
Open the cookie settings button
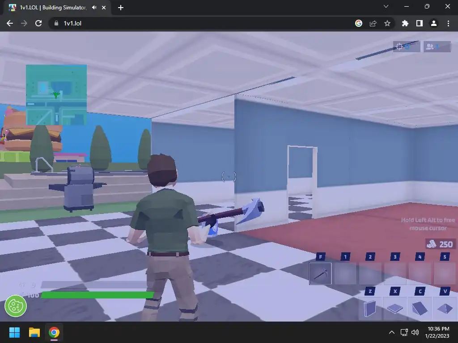16,306
